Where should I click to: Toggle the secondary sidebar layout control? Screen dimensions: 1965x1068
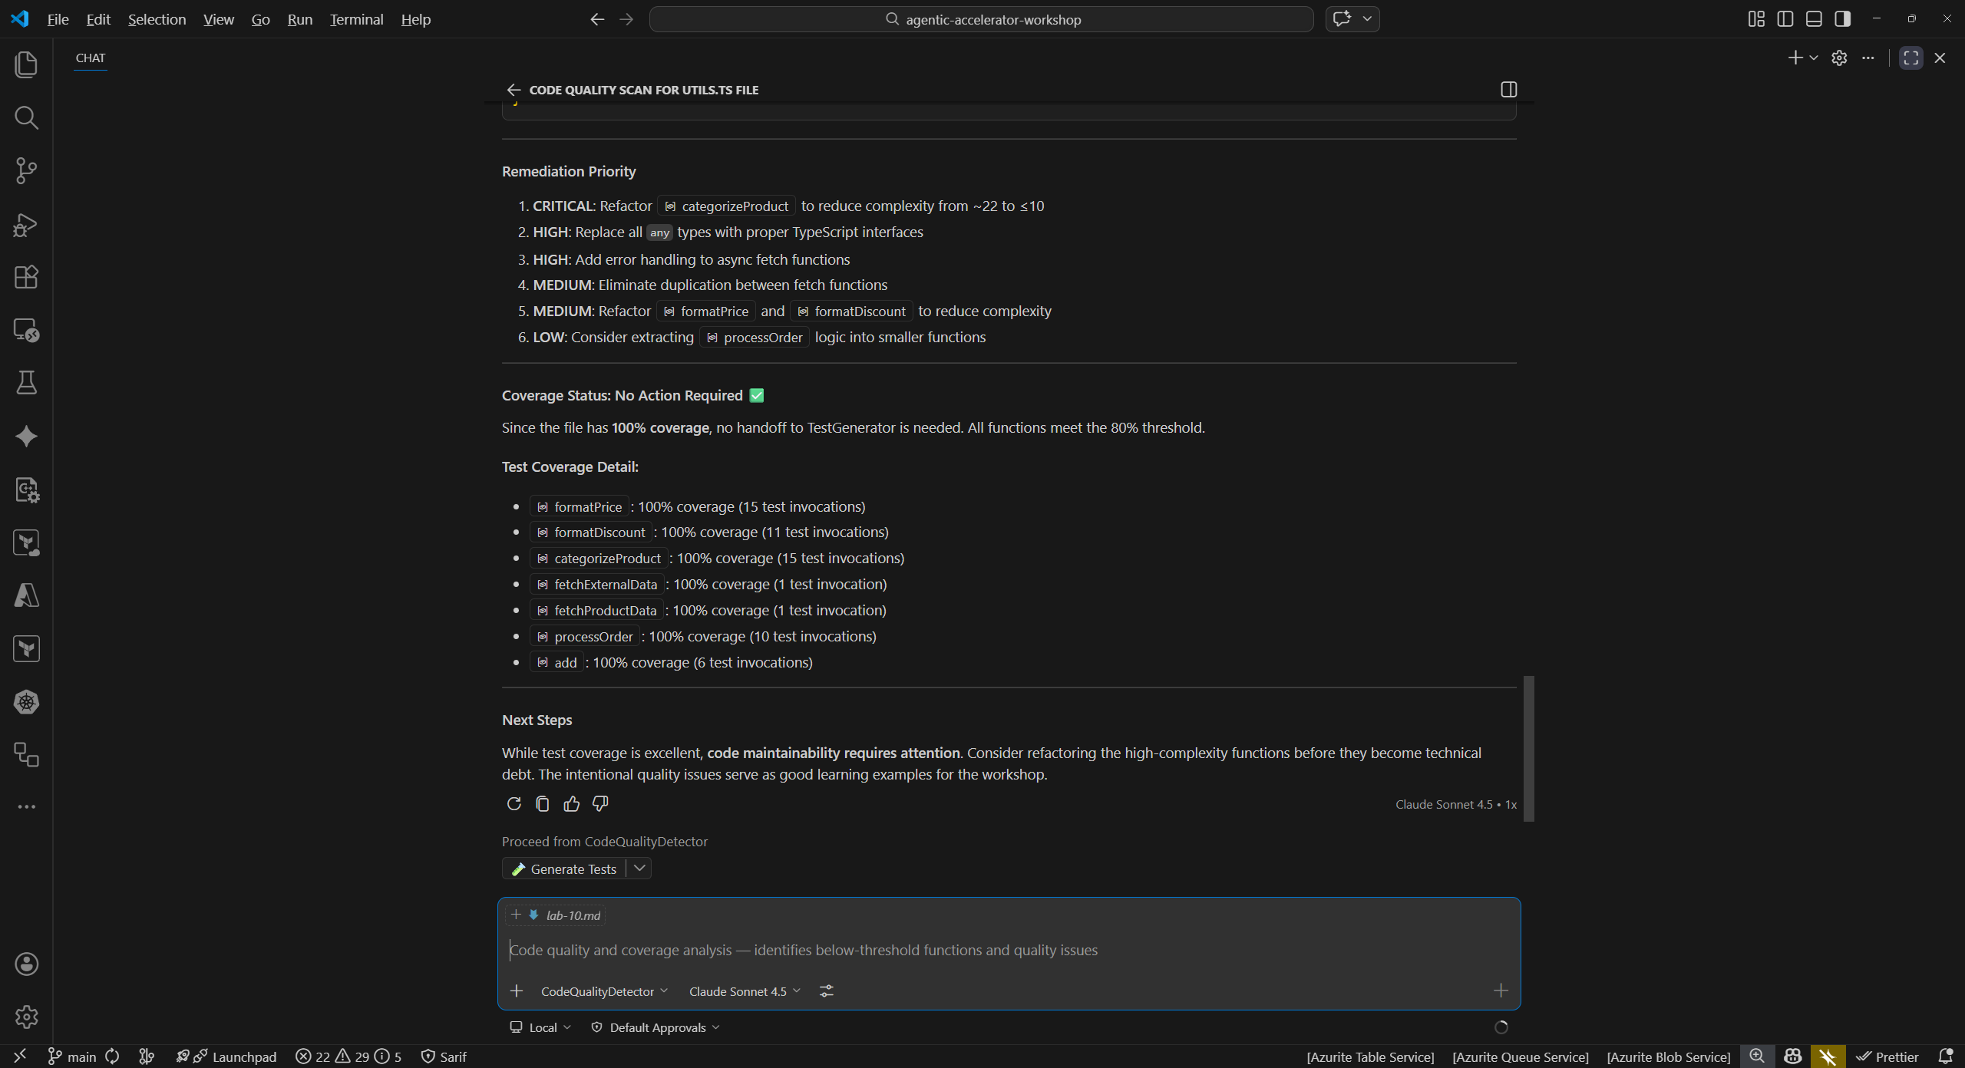pyautogui.click(x=1842, y=18)
